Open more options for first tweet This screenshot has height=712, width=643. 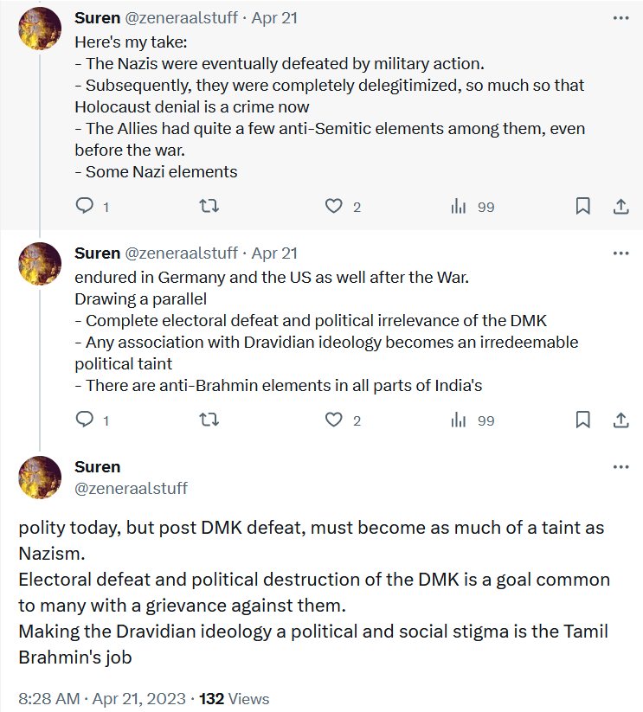pyautogui.click(x=620, y=18)
